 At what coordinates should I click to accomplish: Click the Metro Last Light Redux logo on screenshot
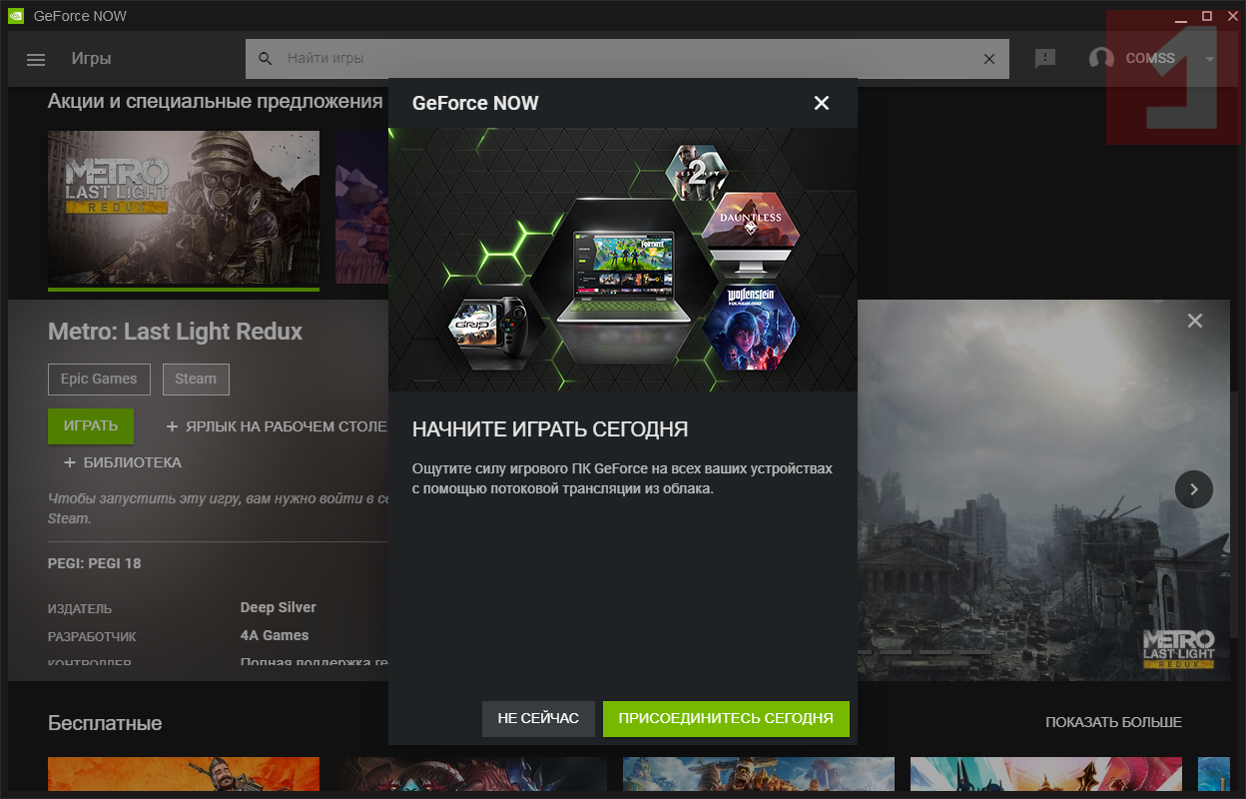coord(1178,649)
